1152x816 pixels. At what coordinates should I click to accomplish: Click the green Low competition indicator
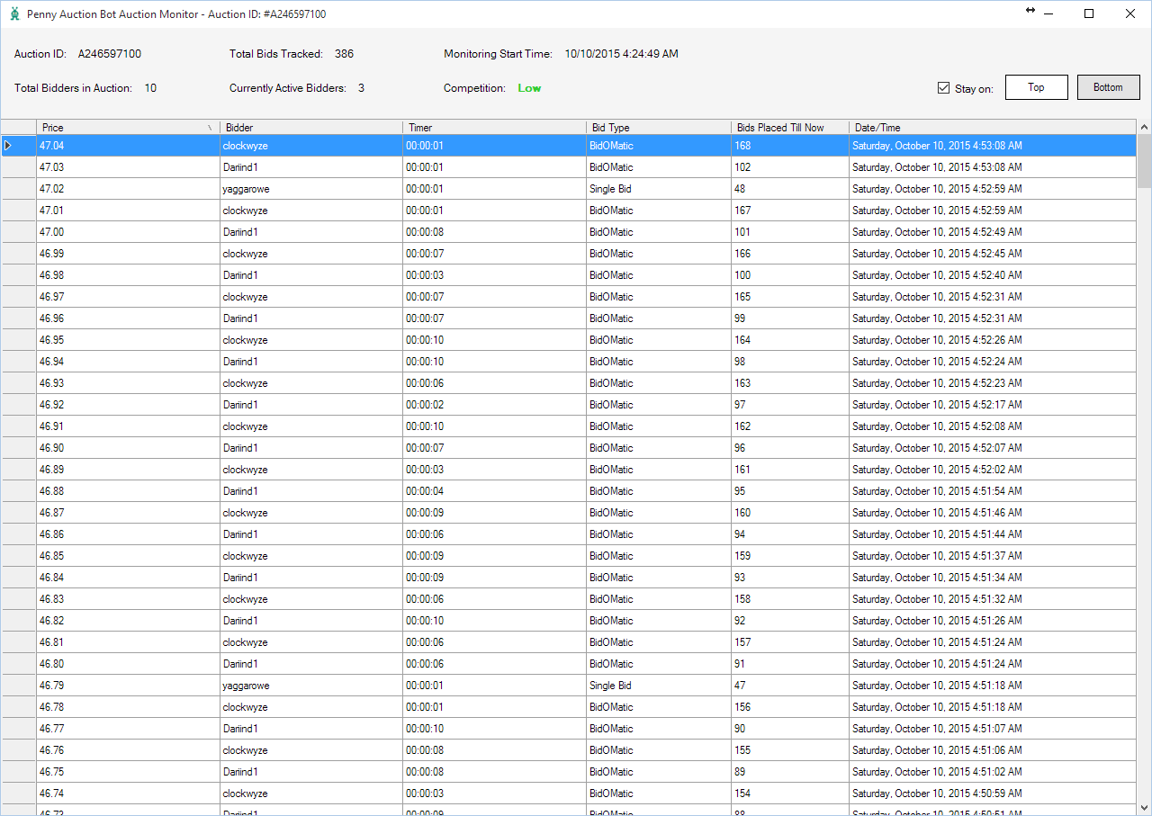[529, 88]
